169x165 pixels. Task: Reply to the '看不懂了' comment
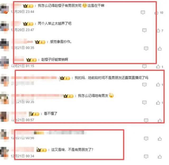click(x=146, y=120)
